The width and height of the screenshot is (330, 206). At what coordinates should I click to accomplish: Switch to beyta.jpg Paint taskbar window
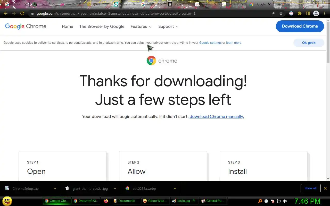(x=185, y=201)
